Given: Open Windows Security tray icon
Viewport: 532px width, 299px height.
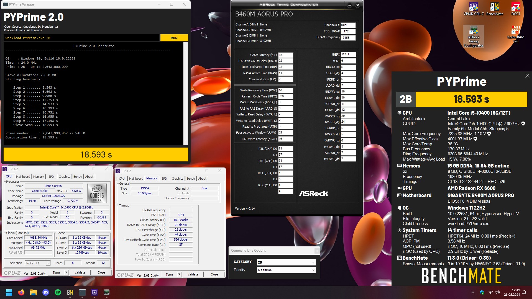Looking at the screenshot, I should pos(482,292).
